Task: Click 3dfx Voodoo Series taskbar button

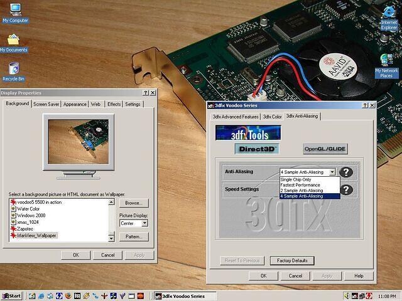Action: (185, 296)
